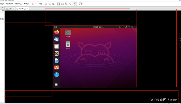
Task: Click the power icon in Ubuntu panel
Action: (x=132, y=27)
